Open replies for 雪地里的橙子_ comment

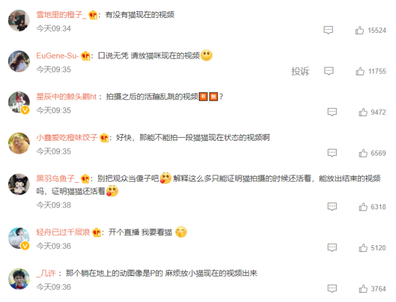pyautogui.click(x=328, y=30)
